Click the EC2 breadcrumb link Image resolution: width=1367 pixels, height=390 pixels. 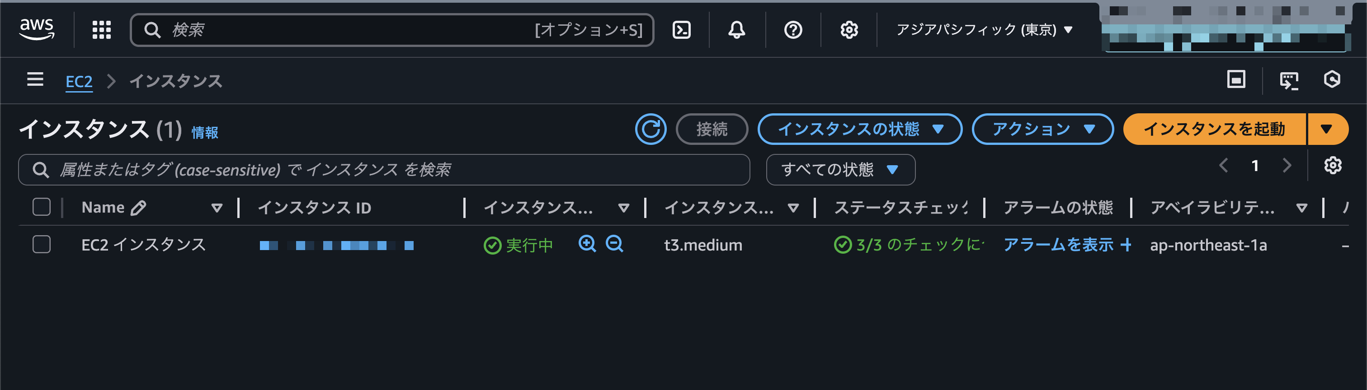[79, 81]
